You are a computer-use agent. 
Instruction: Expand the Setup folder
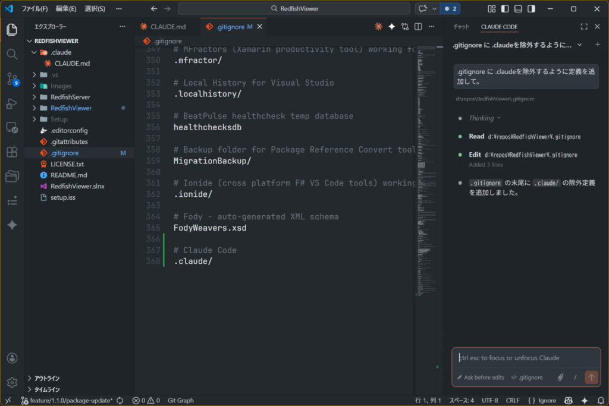(34, 119)
